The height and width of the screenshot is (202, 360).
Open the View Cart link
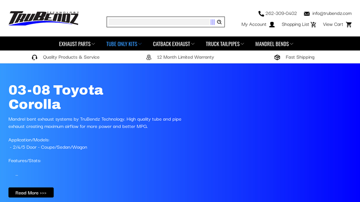(x=333, y=24)
